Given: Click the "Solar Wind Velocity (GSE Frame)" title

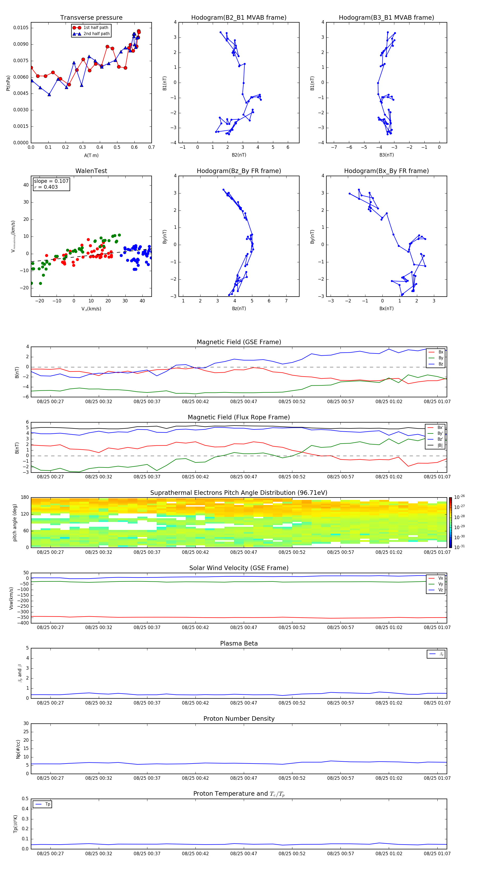Looking at the screenshot, I should [239, 568].
